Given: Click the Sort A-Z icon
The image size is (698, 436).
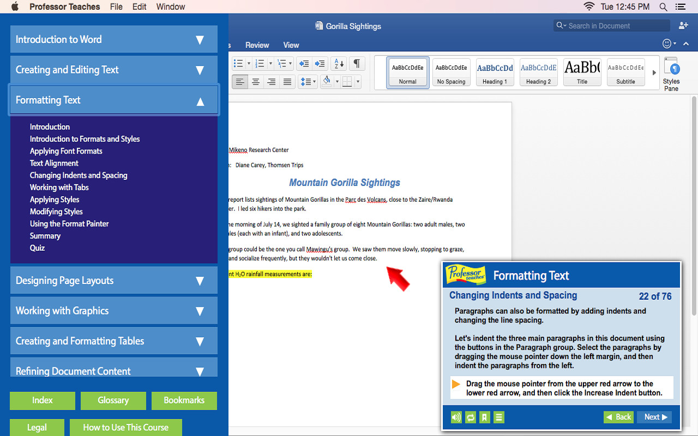Looking at the screenshot, I should (339, 64).
